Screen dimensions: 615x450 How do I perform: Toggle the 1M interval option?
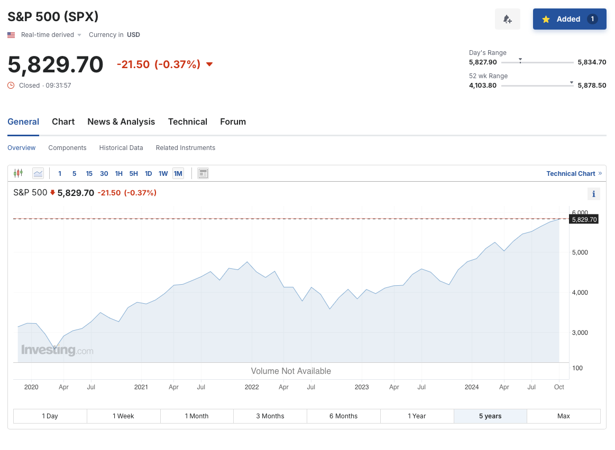coord(178,173)
